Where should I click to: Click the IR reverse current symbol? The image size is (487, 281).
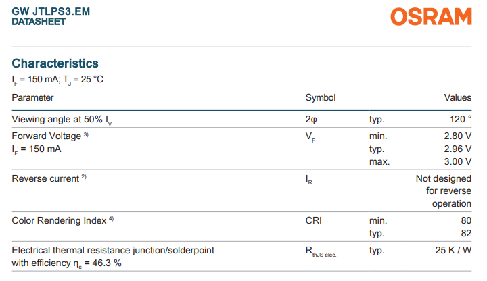click(x=309, y=180)
